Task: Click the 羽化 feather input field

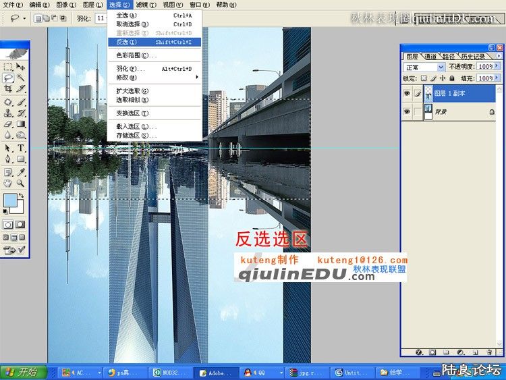Action: click(100, 18)
